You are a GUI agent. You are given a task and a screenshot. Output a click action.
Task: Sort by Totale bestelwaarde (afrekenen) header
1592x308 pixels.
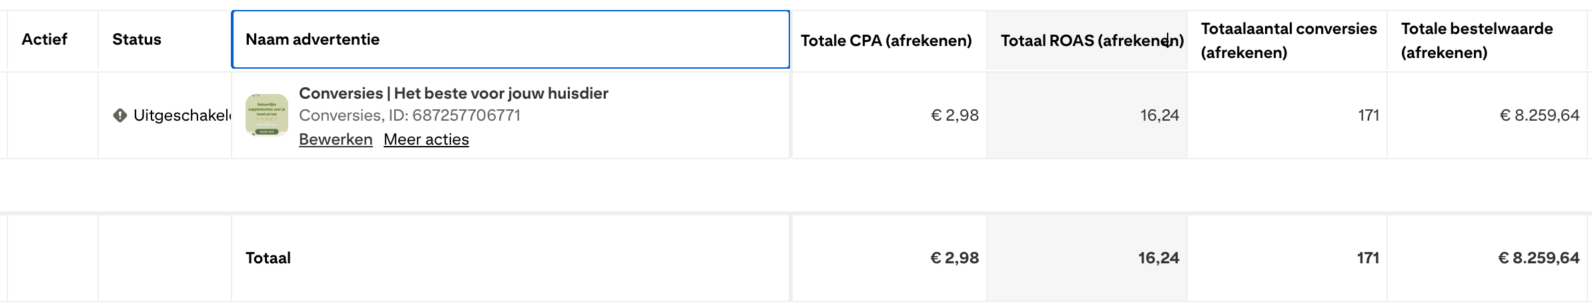(x=1477, y=41)
